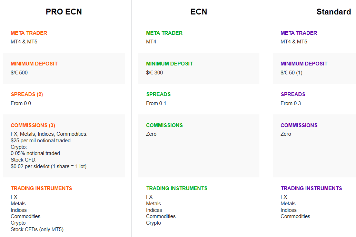Click the purple TRADING INSTRUMENTS label
Viewport: 356px width, 237px height.
point(311,188)
